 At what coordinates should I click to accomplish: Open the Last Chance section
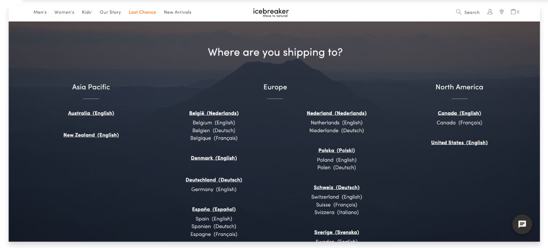pos(142,12)
